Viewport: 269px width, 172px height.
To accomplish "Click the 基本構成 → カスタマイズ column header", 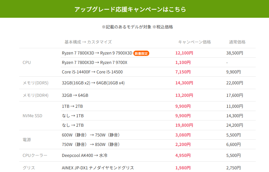I will click(x=87, y=42).
